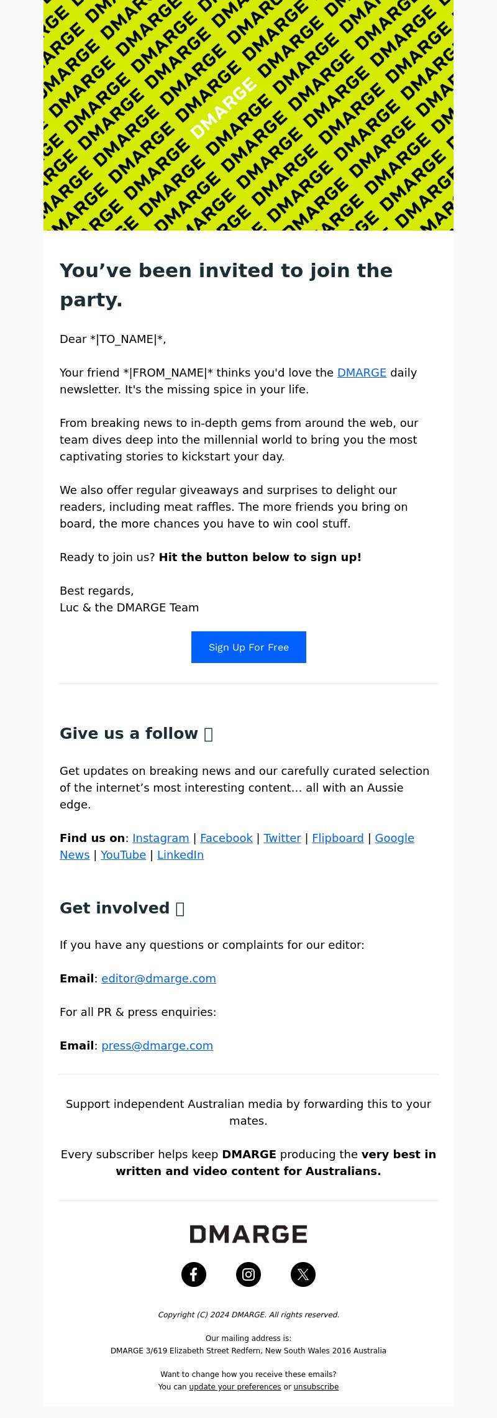Image resolution: width=497 pixels, height=1418 pixels.
Task: Open the Flipboard link
Action: 338,838
